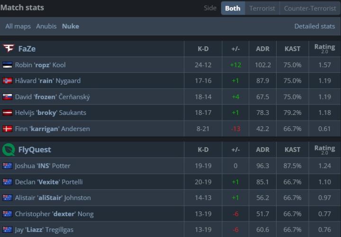Switch to the Anubis map tab
The height and width of the screenshot is (237, 341).
pyautogui.click(x=46, y=26)
